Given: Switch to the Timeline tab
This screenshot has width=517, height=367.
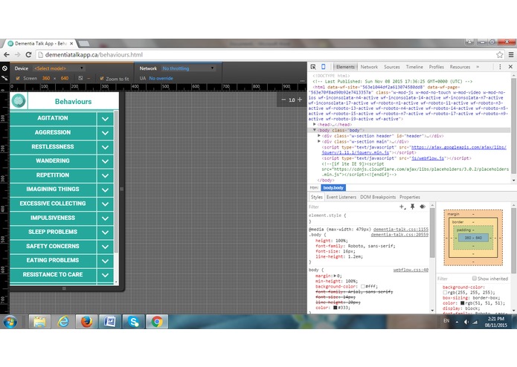Looking at the screenshot, I should 414,67.
